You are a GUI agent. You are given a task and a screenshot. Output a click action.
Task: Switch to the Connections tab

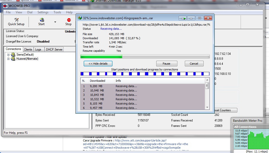(x=13, y=49)
